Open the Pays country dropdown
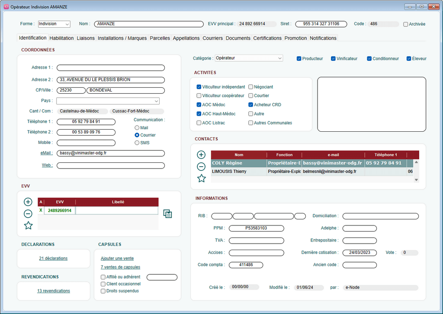This screenshot has width=443, height=314. pos(108,101)
